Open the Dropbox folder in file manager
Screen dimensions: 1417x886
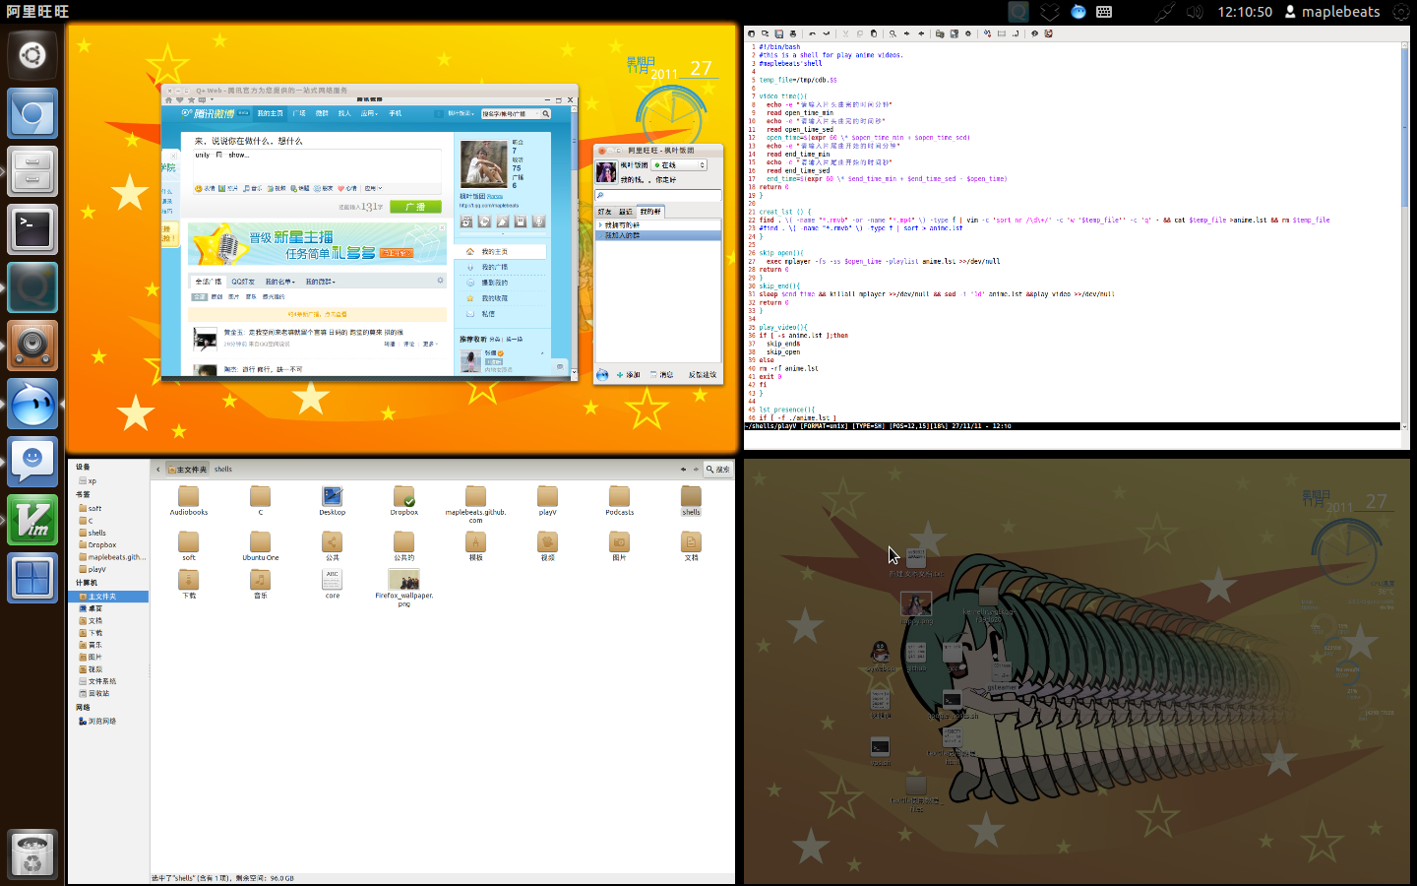click(403, 500)
